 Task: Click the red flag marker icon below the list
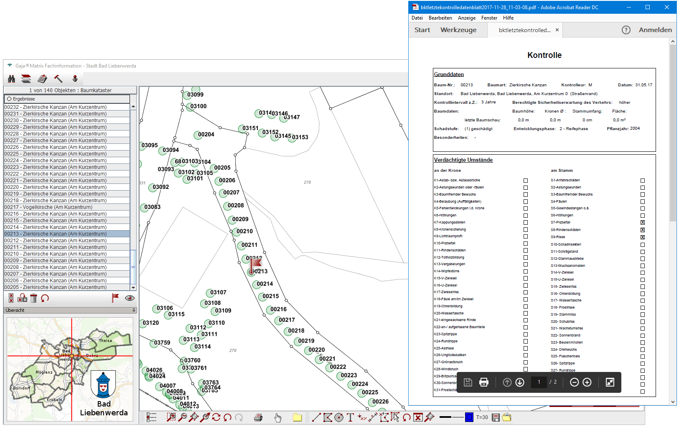click(115, 298)
